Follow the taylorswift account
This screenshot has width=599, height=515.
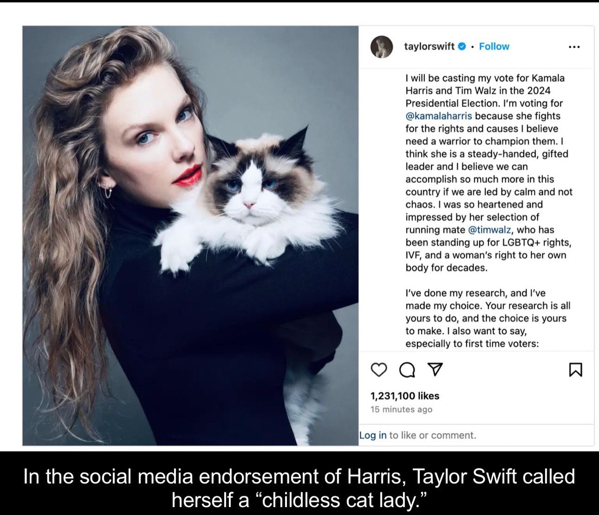pyautogui.click(x=494, y=46)
